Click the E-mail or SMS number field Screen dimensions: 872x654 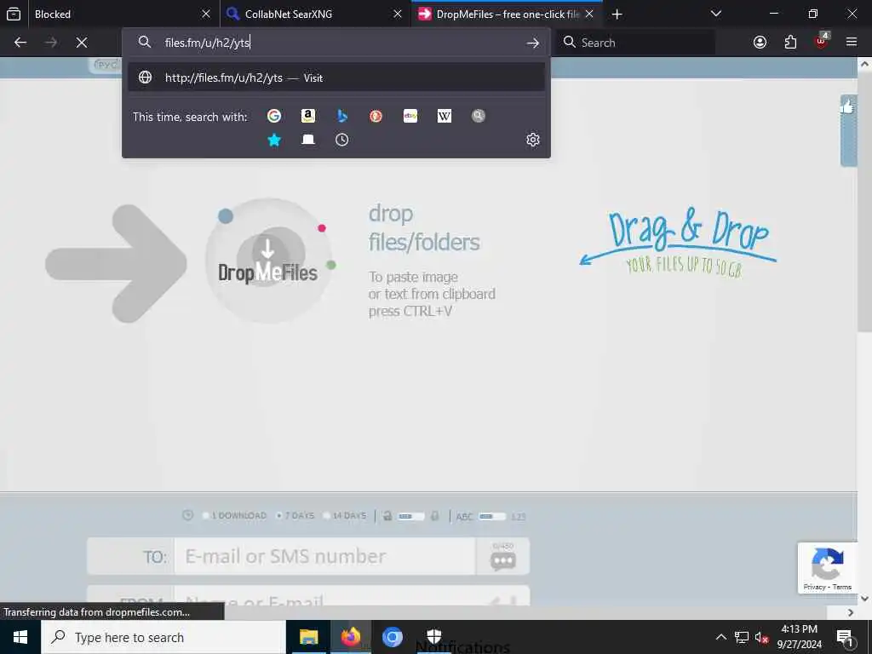(324, 556)
